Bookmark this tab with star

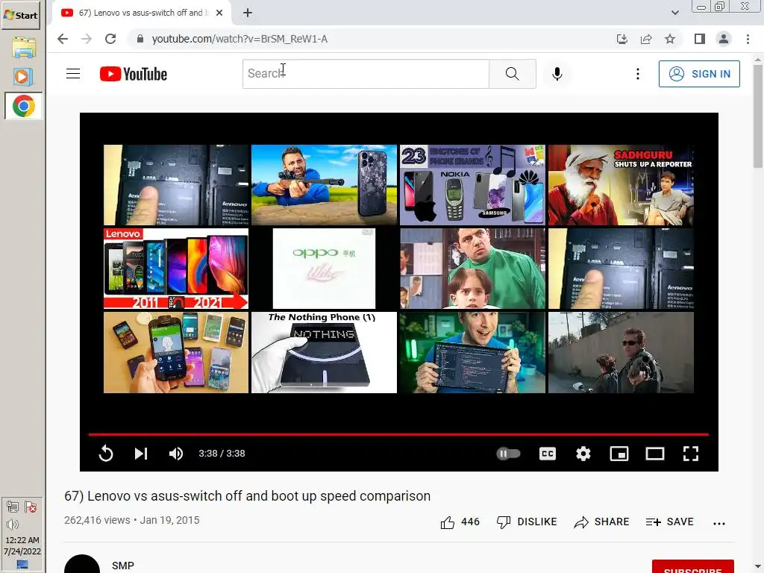tap(670, 39)
